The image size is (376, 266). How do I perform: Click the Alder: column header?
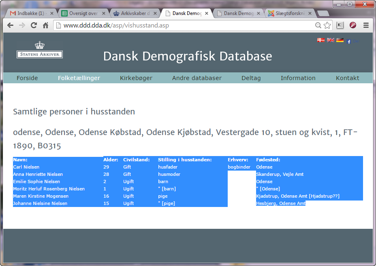[111, 160]
